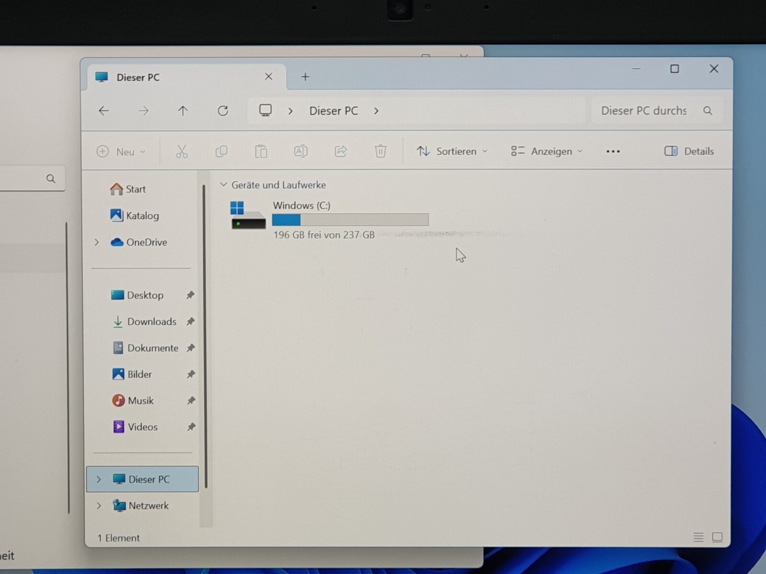Go forward with the right arrow

(x=144, y=111)
